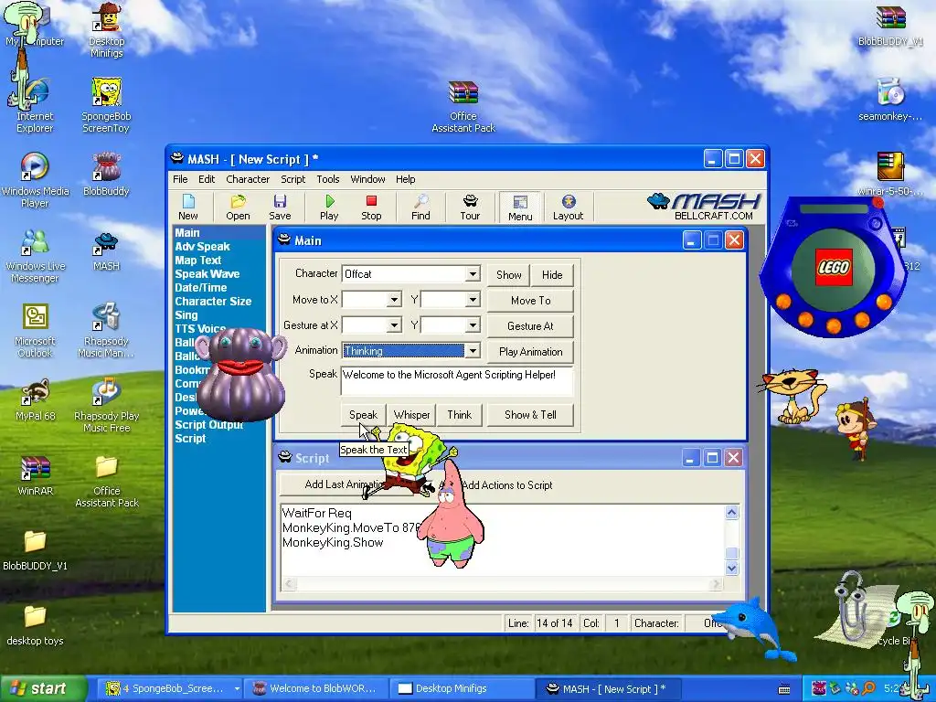
Task: Click the Hide character button
Action: pyautogui.click(x=552, y=274)
